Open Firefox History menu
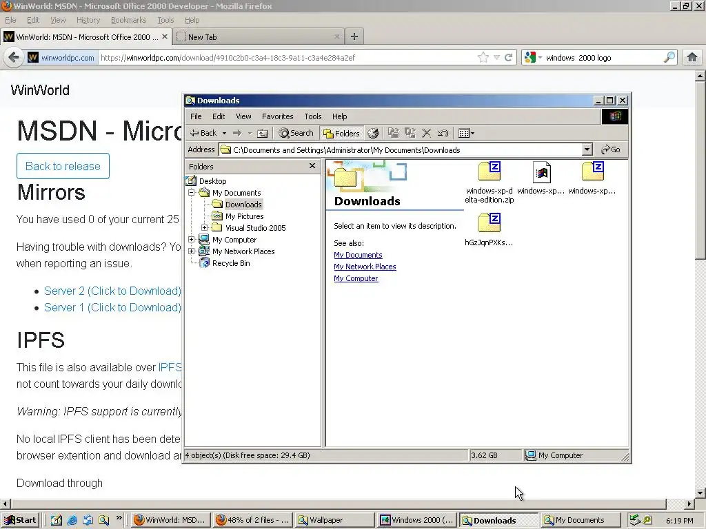Image resolution: width=706 pixels, height=529 pixels. [x=88, y=20]
